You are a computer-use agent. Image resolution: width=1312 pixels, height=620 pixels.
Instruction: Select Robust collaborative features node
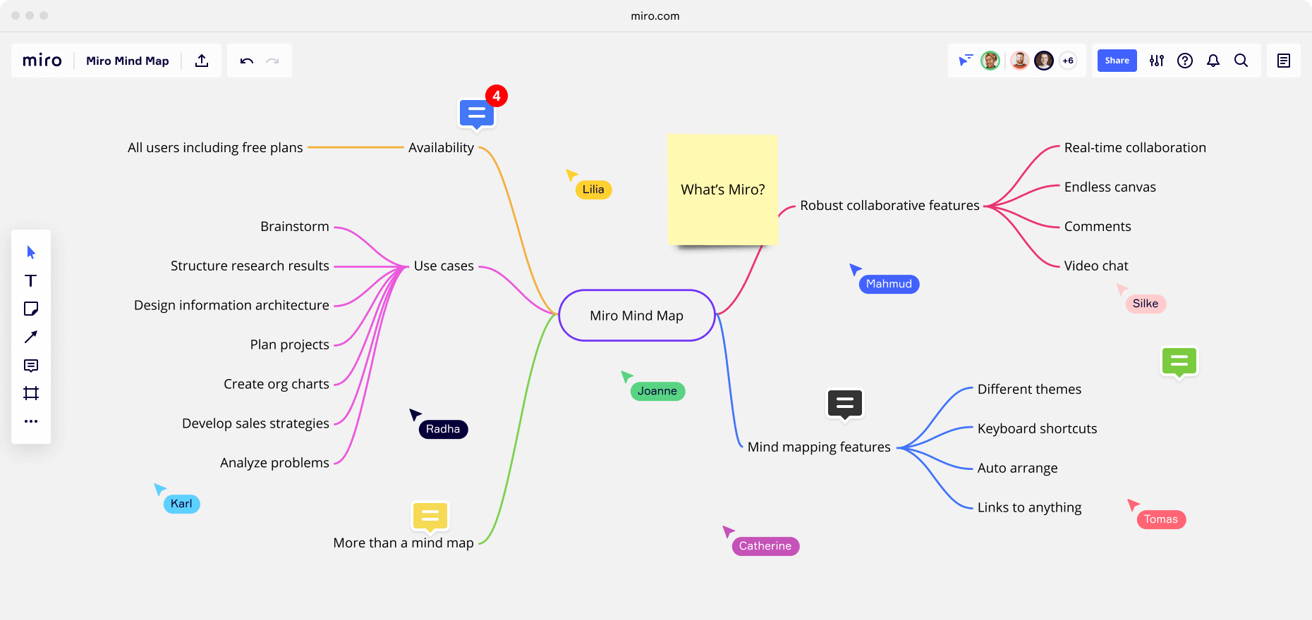[x=889, y=206]
